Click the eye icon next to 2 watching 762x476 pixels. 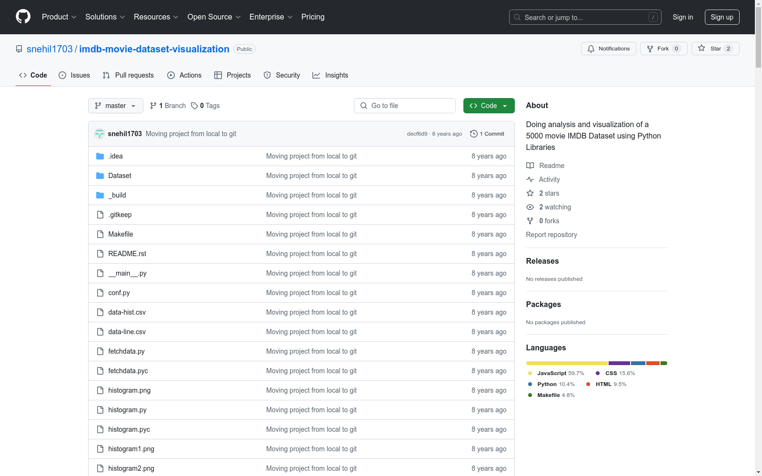530,207
